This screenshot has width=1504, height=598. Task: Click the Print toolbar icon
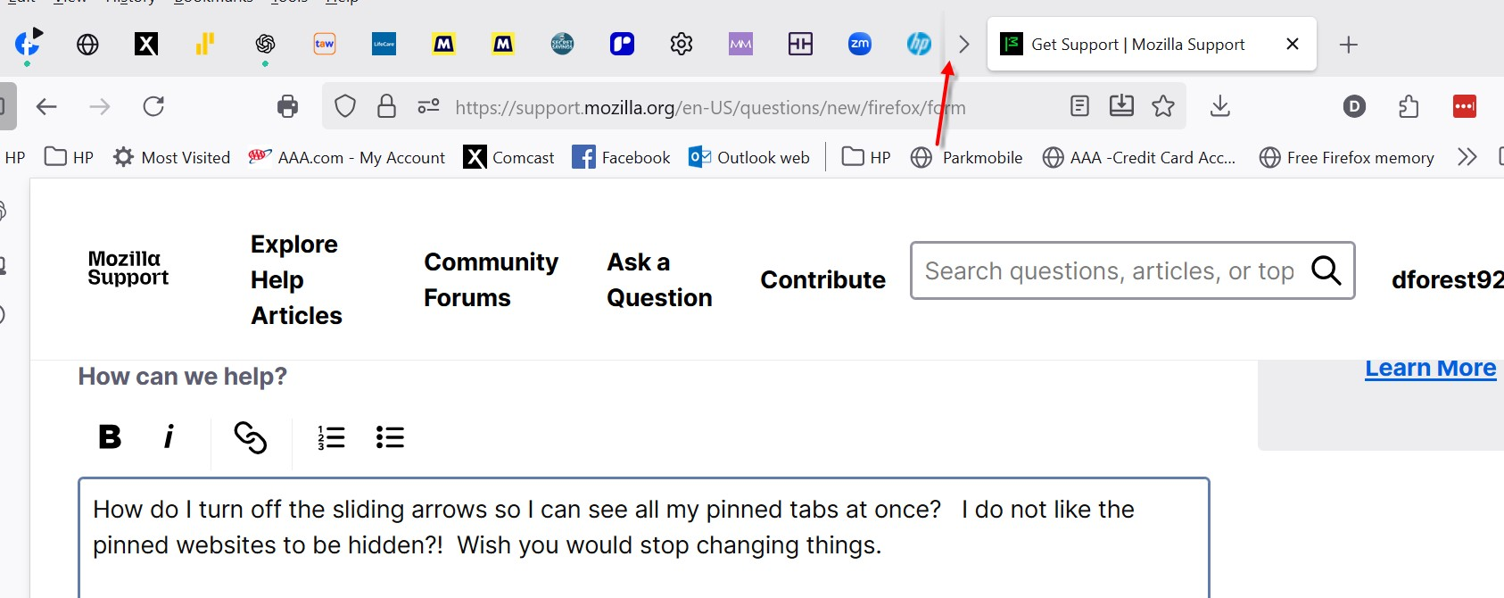(287, 107)
